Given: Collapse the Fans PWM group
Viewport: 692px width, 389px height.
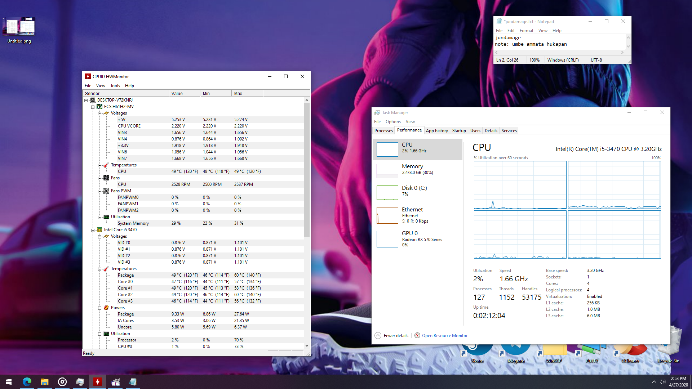Looking at the screenshot, I should click(x=100, y=191).
